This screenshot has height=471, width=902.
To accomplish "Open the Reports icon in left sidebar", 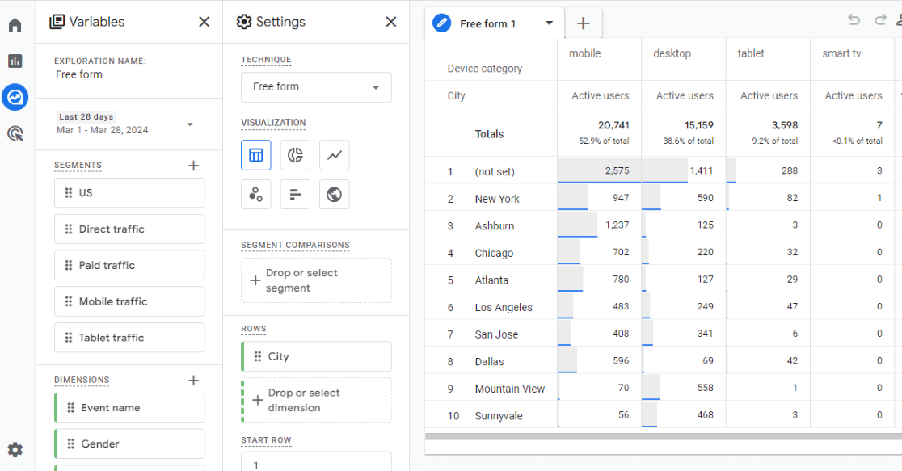I will tap(15, 61).
